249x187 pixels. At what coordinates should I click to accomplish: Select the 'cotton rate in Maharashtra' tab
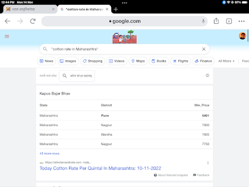click(x=84, y=9)
